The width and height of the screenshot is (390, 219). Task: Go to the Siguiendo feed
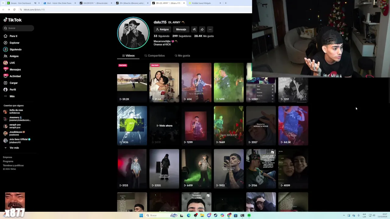tap(12, 49)
